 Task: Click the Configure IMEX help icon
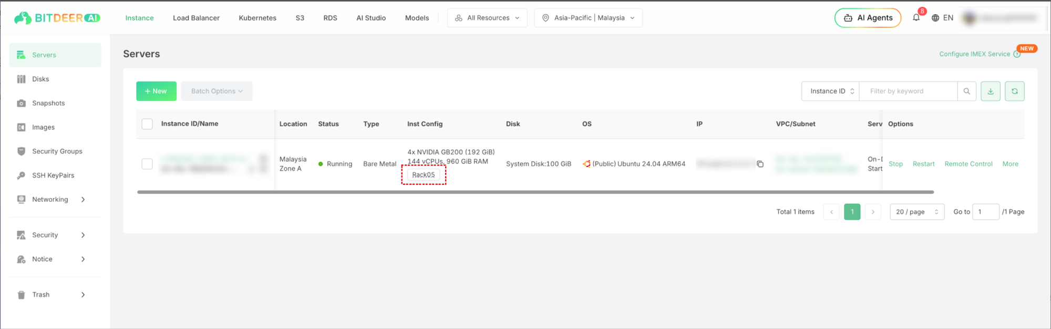click(1016, 55)
